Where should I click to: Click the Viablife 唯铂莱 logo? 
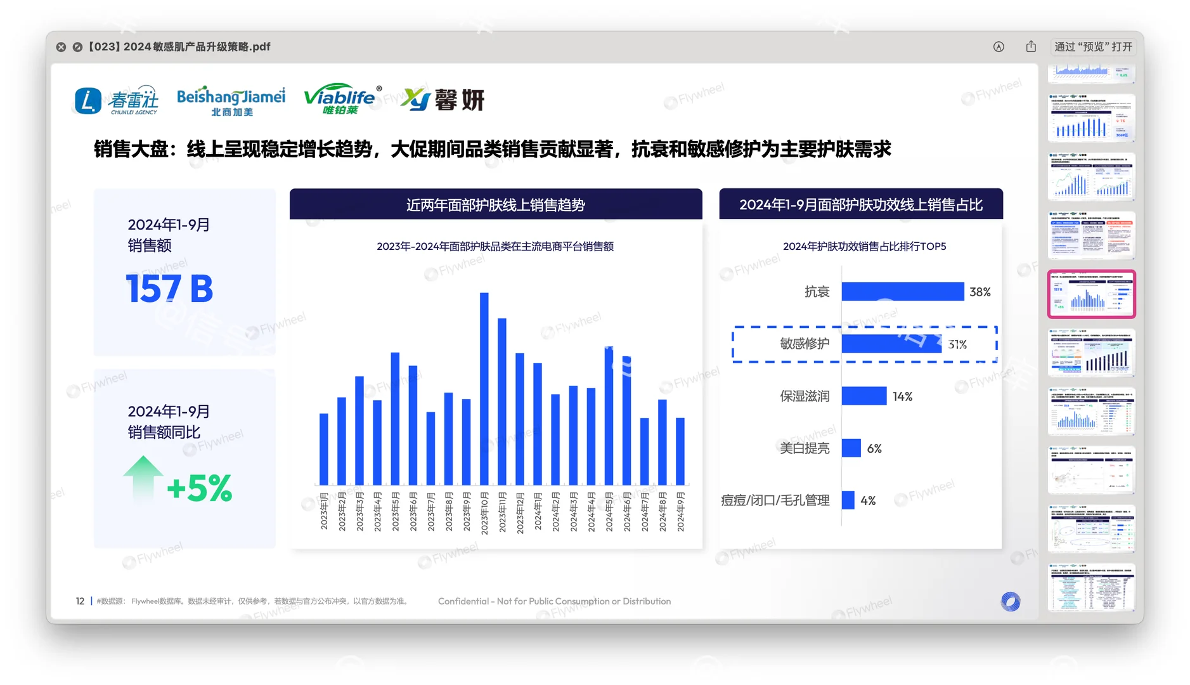[x=342, y=98]
